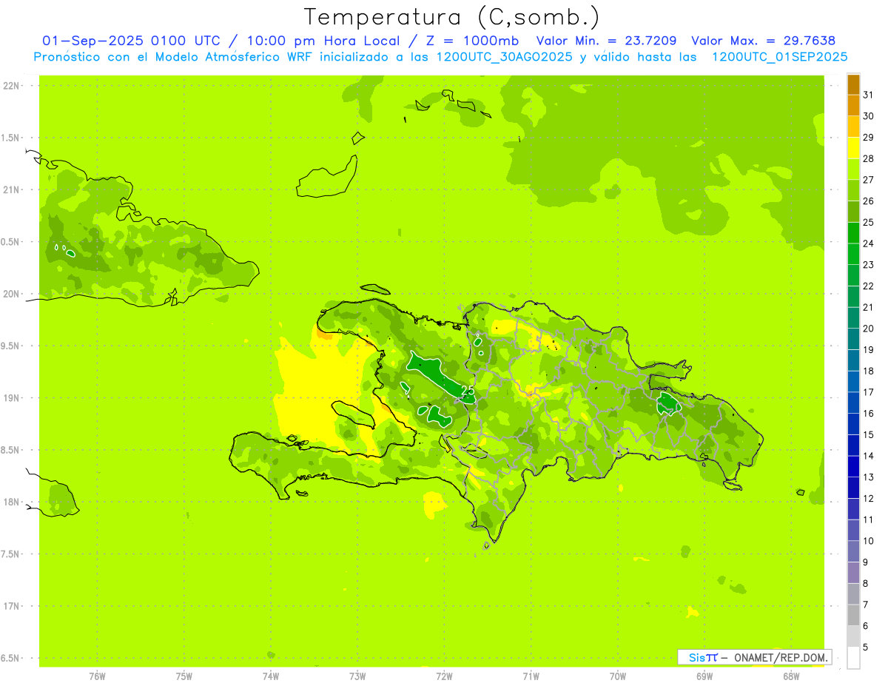888x686 pixels.
Task: Click the "Valor Max. = 29.7638" readout
Action: [x=763, y=41]
